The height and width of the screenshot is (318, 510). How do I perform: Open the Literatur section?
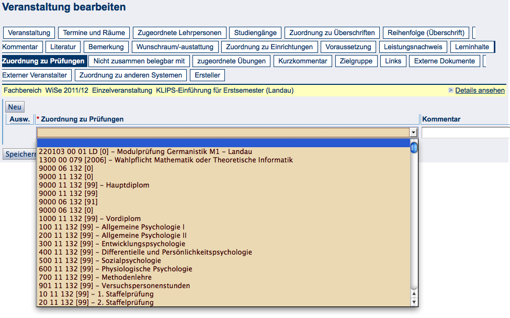pyautogui.click(x=63, y=47)
